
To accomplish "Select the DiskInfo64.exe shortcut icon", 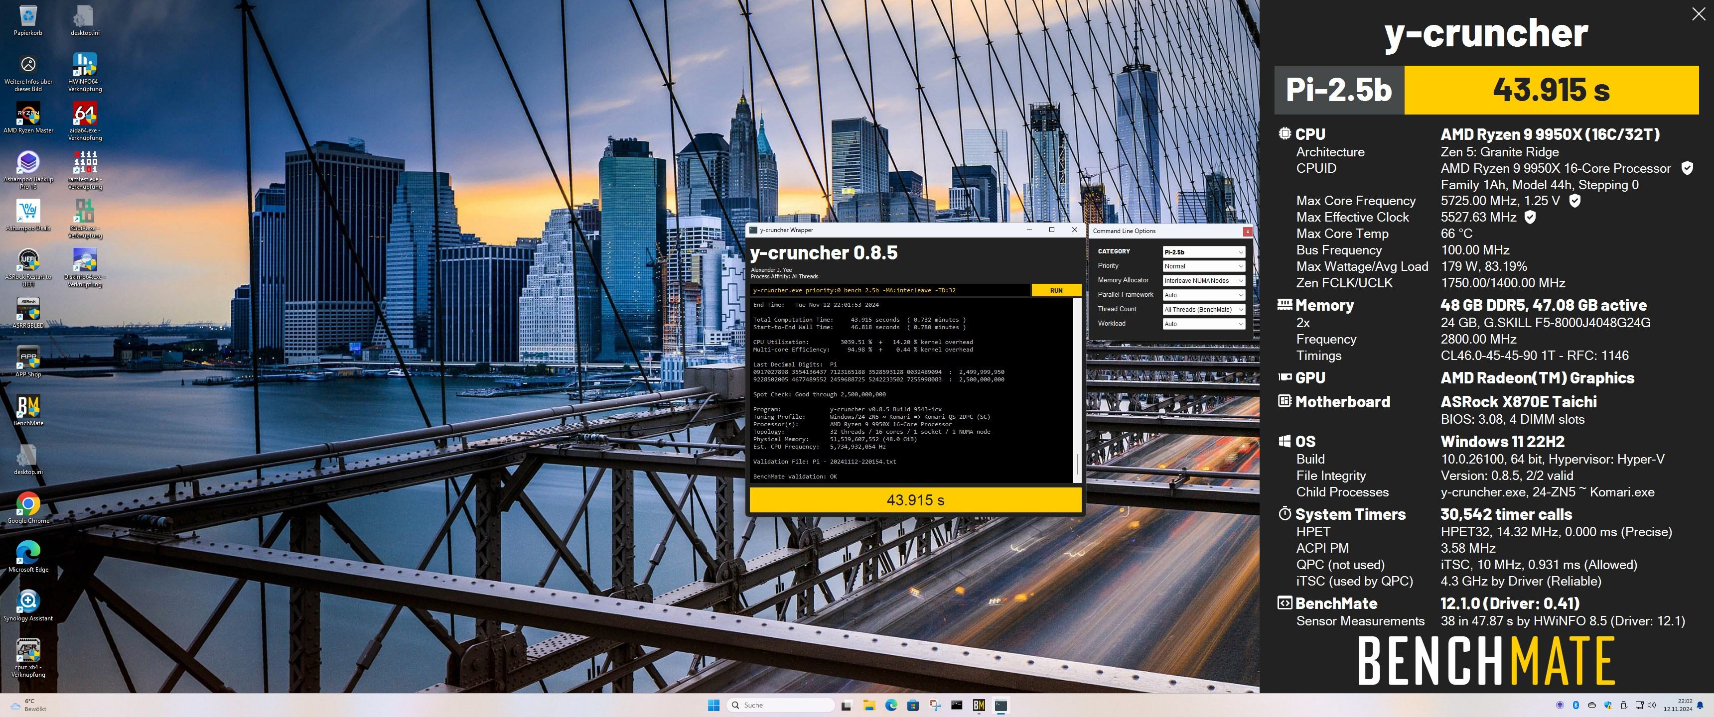I will (85, 267).
